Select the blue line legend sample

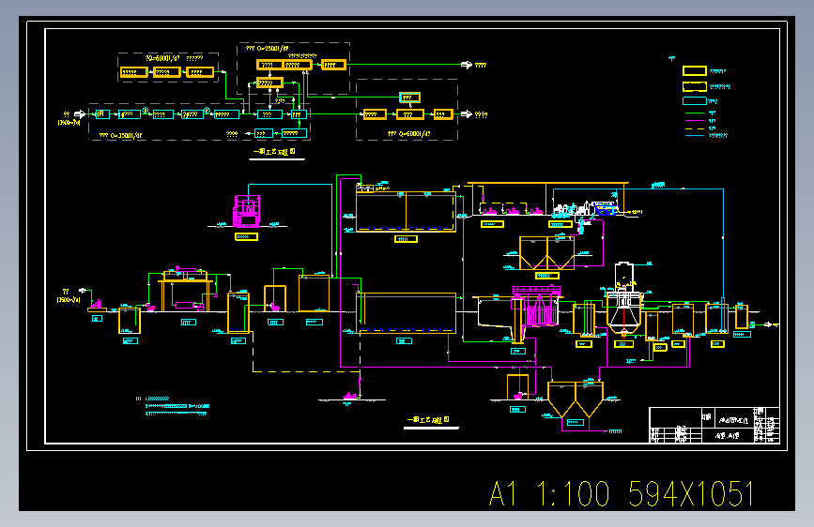click(695, 135)
